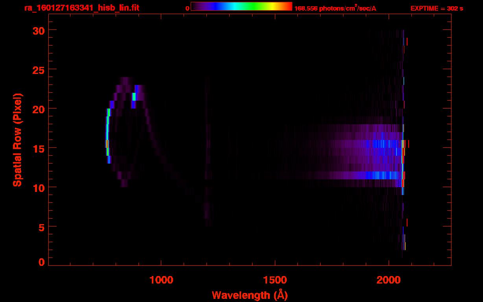The image size is (483, 302).
Task: Click the x-axis tick label 1000
Action: tap(161, 280)
